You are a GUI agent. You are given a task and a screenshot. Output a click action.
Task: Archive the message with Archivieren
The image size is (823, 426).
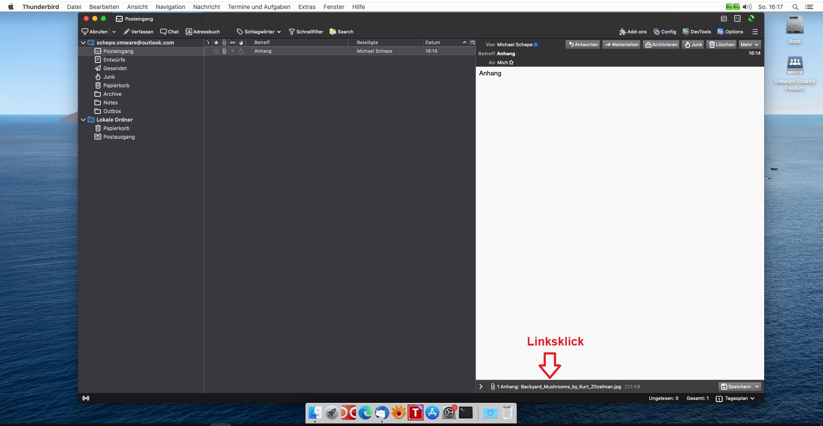(661, 45)
